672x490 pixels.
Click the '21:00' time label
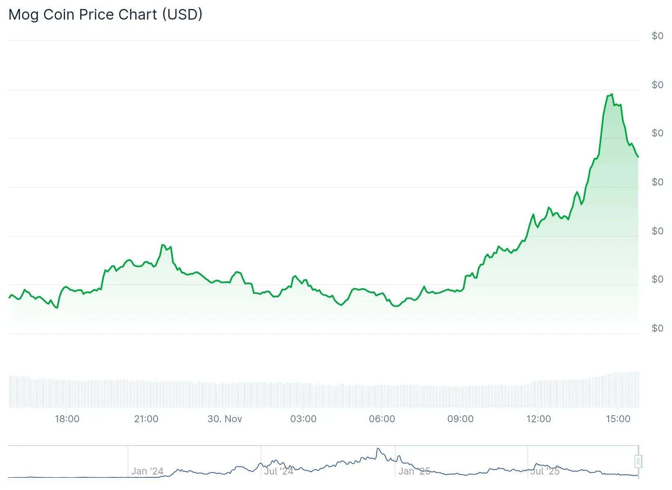[x=146, y=419]
